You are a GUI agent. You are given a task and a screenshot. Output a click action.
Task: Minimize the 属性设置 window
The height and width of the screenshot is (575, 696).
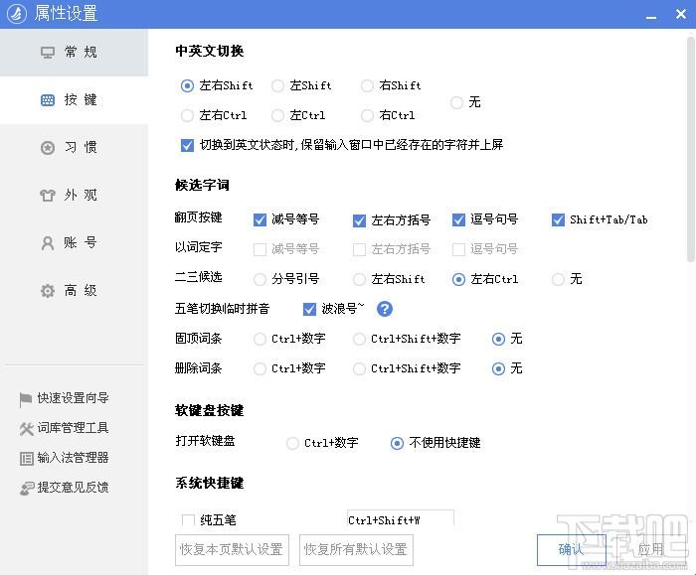(x=651, y=17)
